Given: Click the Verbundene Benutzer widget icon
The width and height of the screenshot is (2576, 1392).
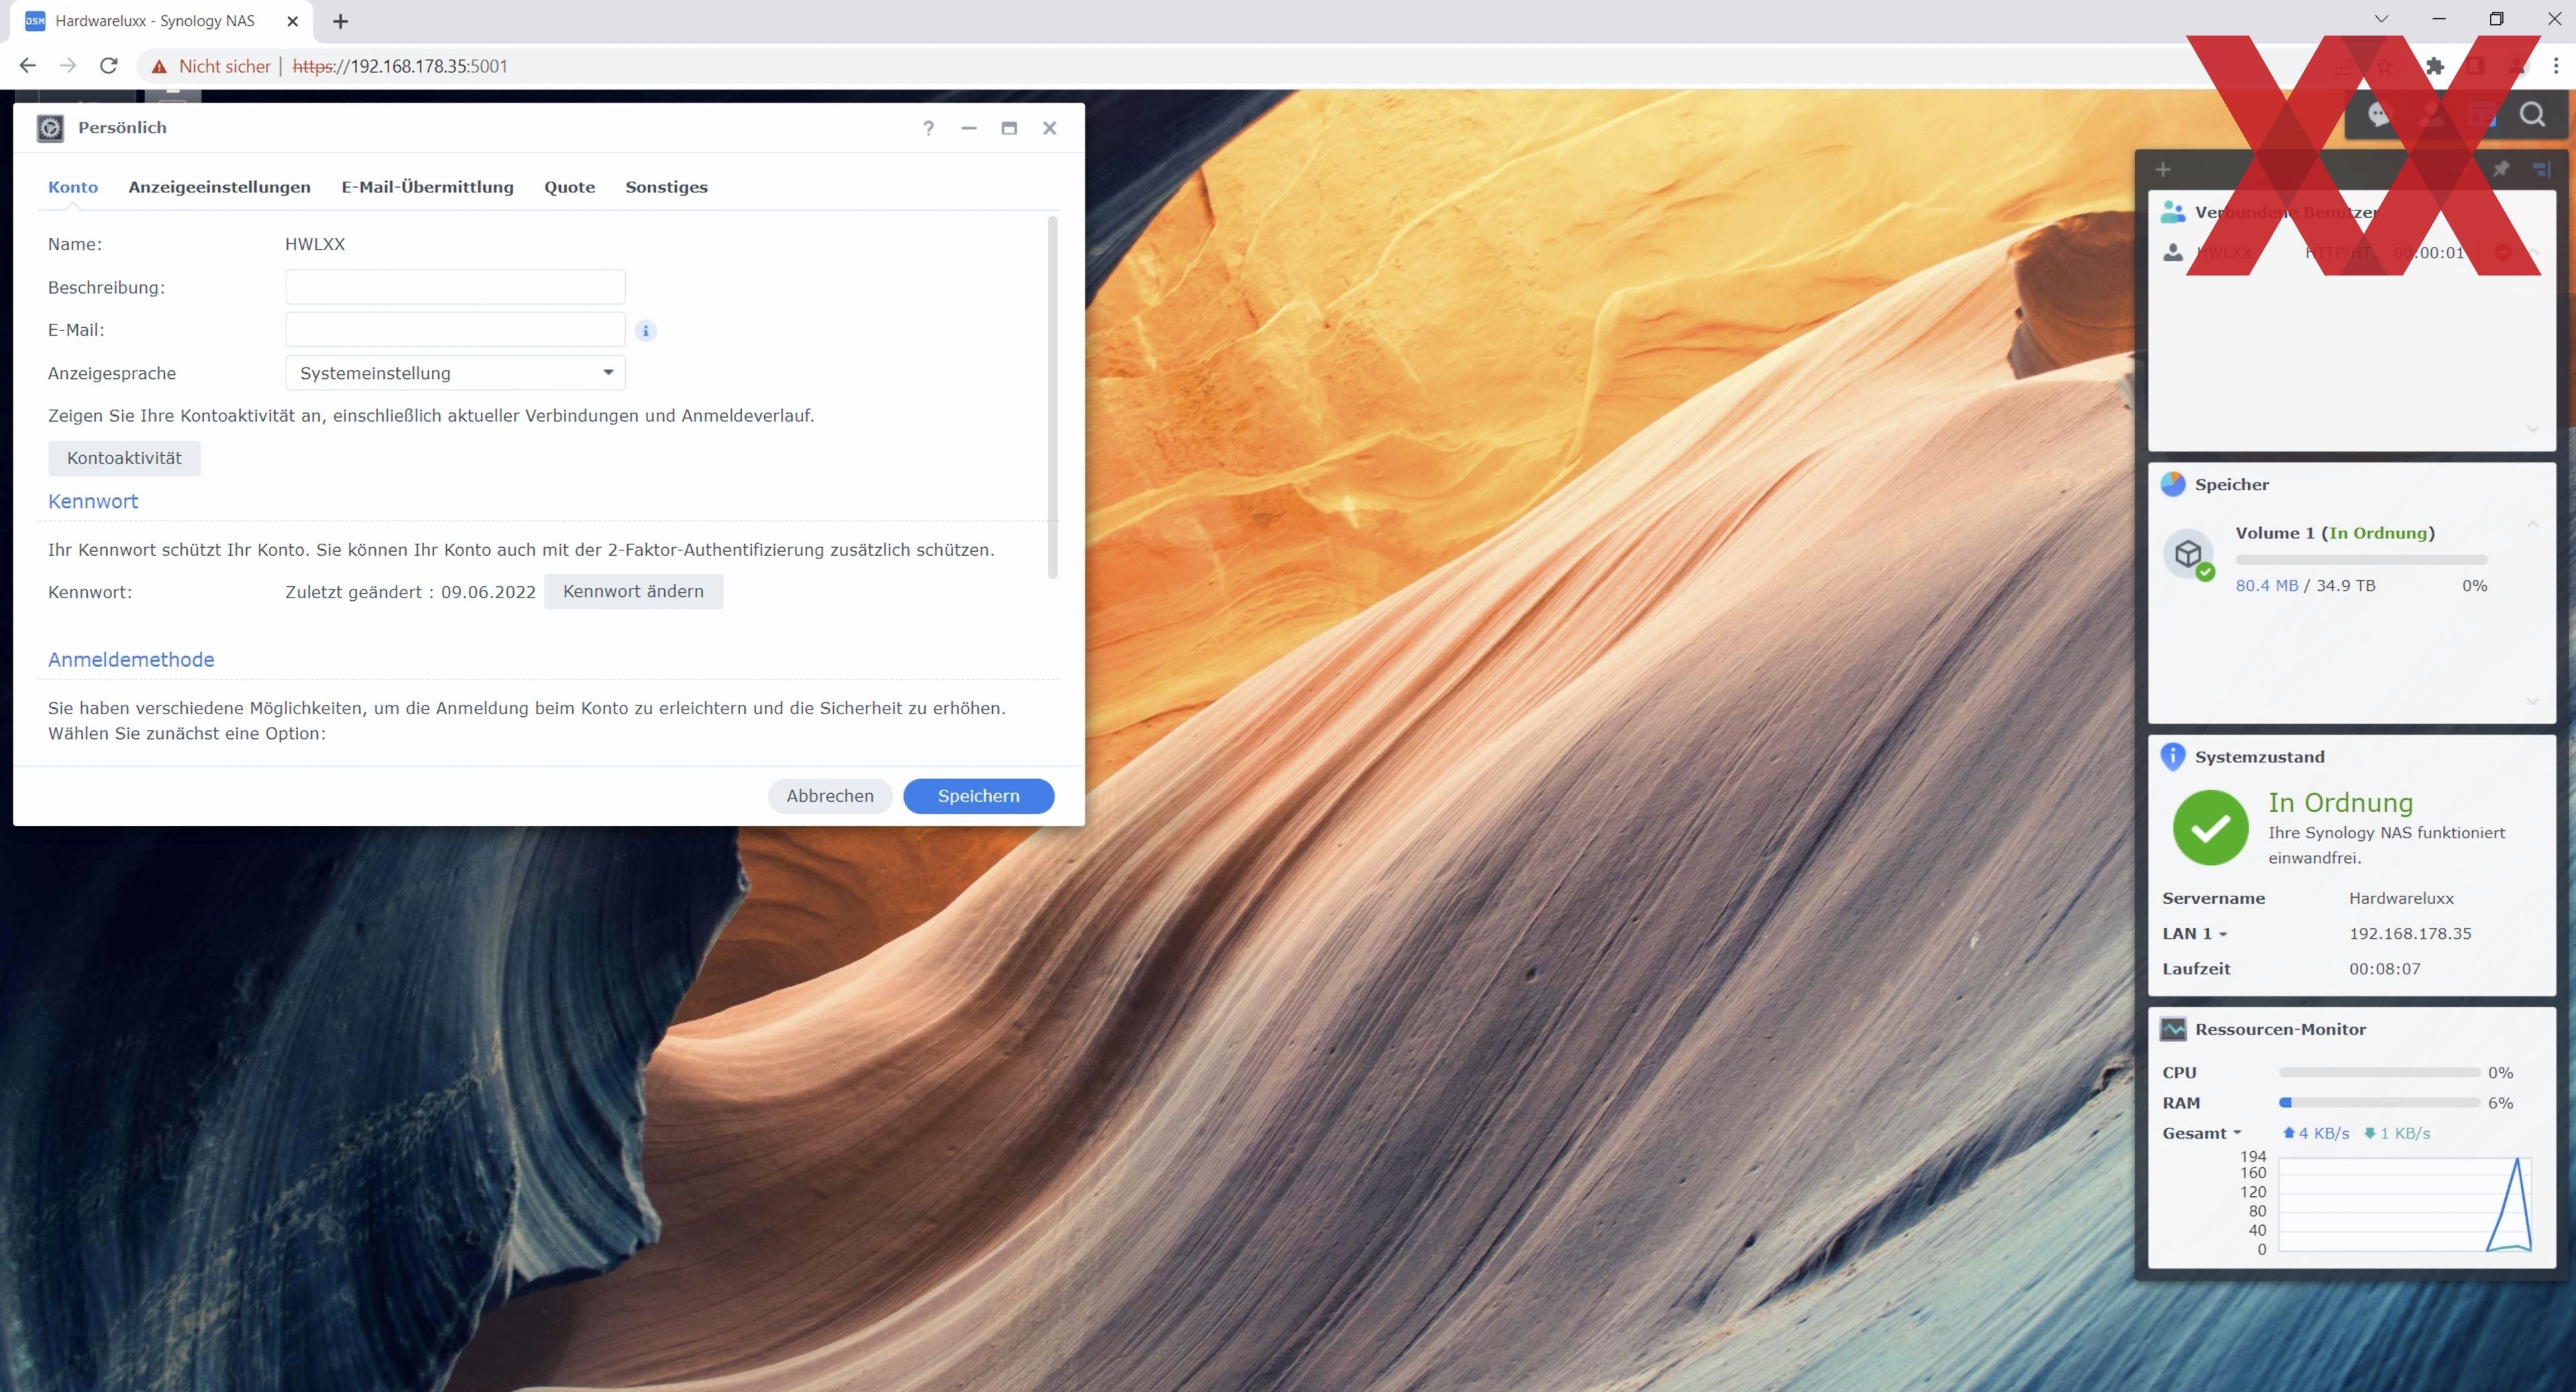Looking at the screenshot, I should tap(2173, 212).
